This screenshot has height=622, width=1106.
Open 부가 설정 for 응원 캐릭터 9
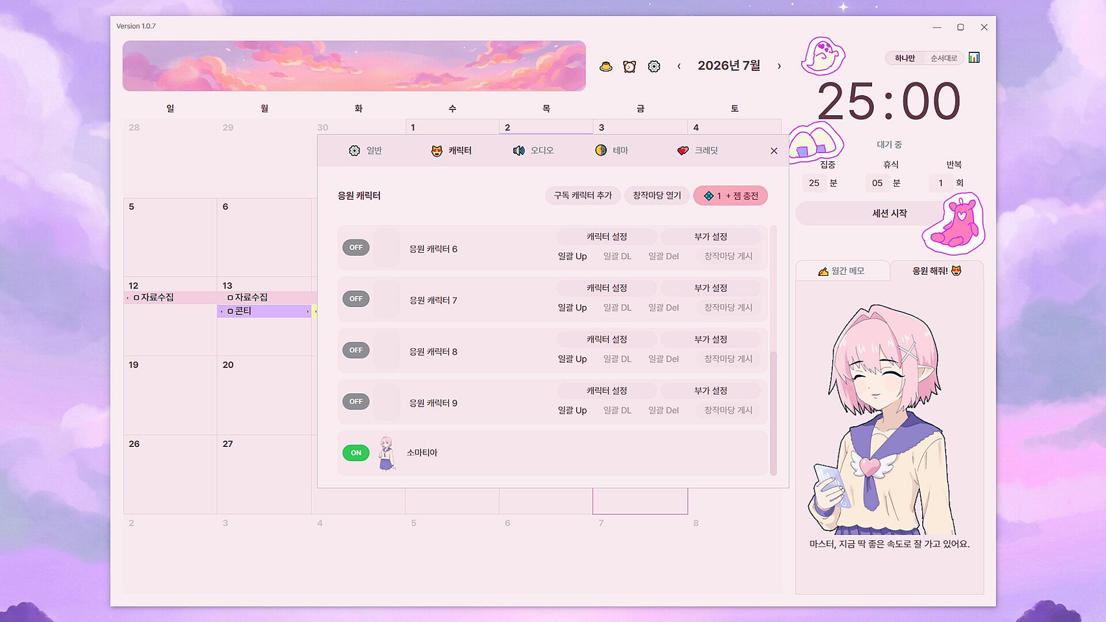(710, 390)
